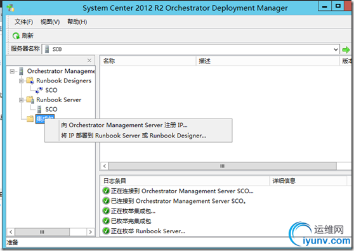Screen dimensions: 354x251
Task: Click the Runbook Server folder icon
Action: 30,100
